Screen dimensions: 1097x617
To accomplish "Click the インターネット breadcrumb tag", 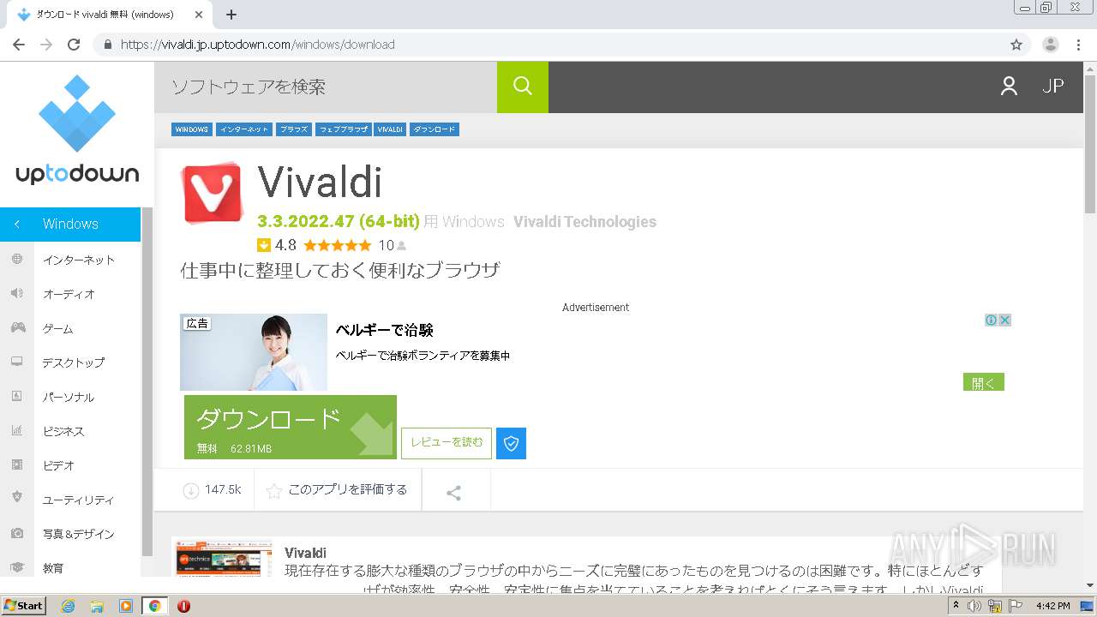I will (244, 129).
